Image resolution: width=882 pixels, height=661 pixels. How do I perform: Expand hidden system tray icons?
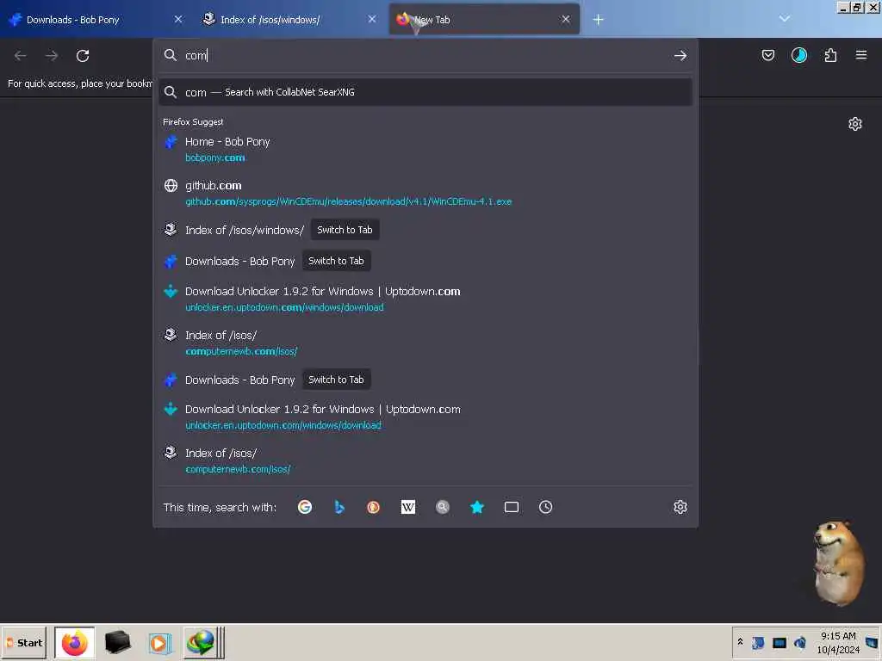[x=740, y=641]
